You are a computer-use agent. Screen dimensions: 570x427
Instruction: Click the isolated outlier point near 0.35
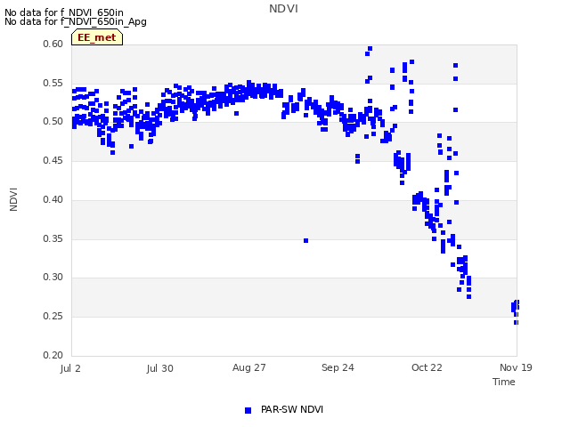click(x=306, y=241)
